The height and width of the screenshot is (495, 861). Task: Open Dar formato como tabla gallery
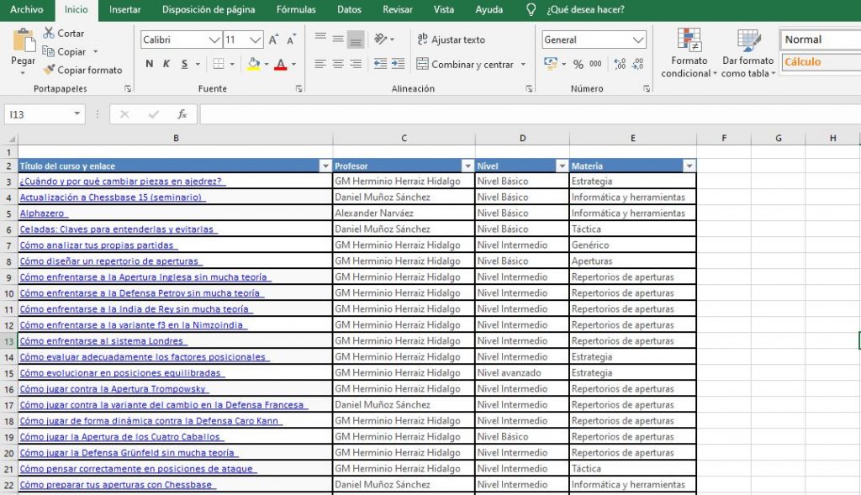click(747, 53)
